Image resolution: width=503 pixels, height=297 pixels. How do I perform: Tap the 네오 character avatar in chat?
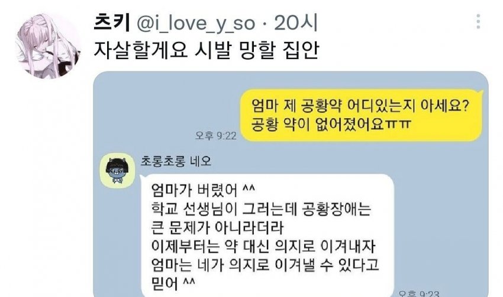tap(117, 170)
